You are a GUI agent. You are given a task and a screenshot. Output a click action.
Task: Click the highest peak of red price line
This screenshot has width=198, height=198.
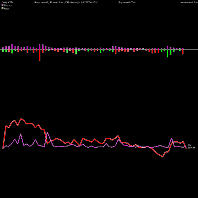pyautogui.click(x=21, y=119)
